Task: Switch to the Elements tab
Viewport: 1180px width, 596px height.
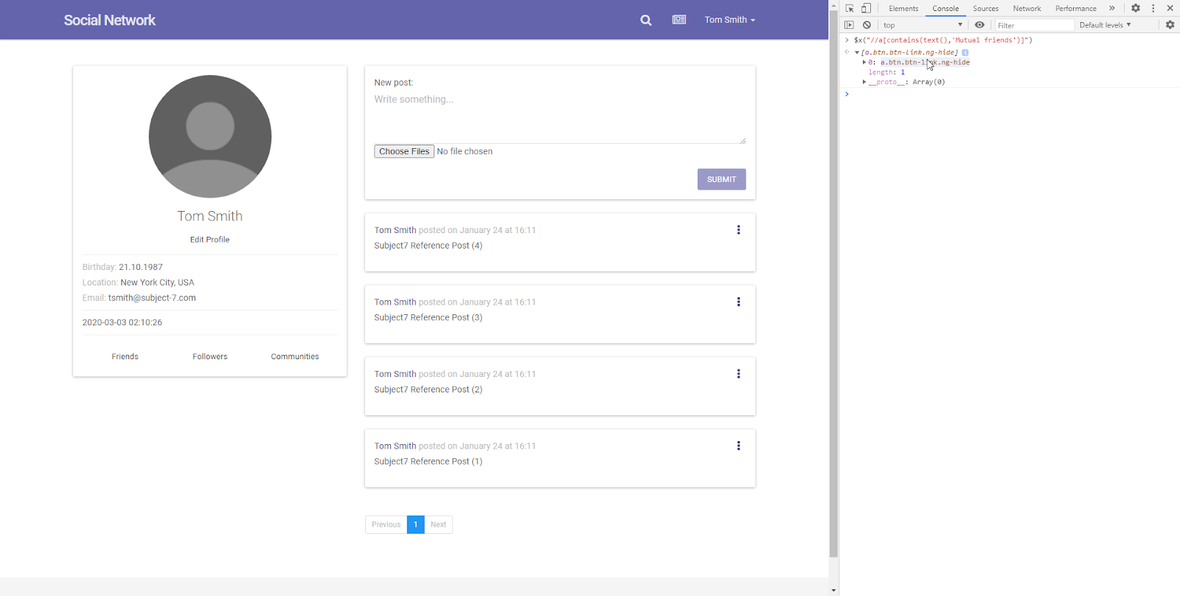Action: pos(903,9)
